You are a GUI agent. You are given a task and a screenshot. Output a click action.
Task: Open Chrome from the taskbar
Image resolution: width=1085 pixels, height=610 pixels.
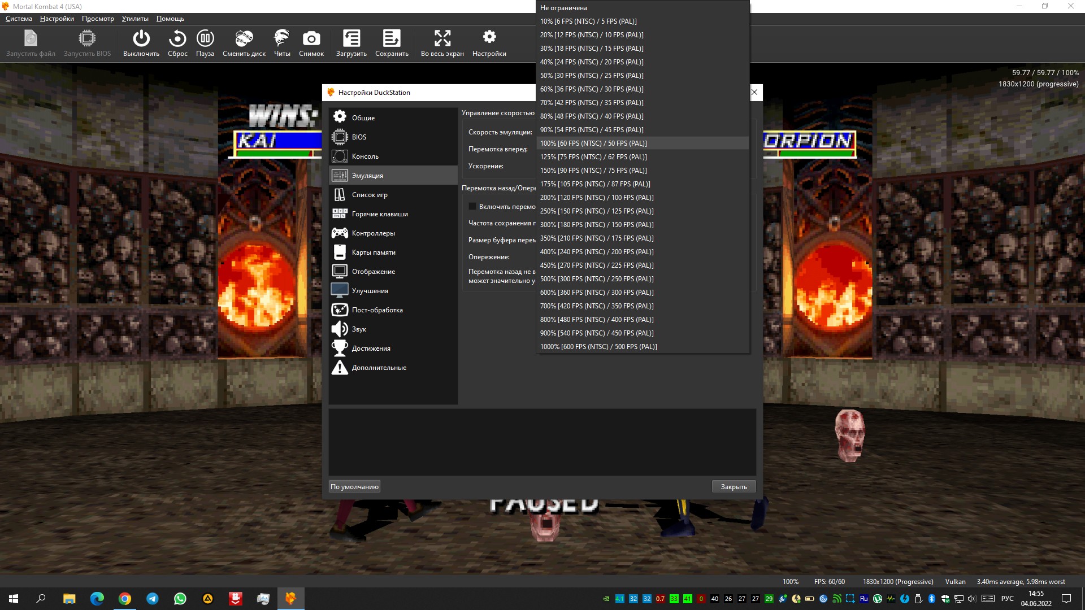[x=125, y=599]
